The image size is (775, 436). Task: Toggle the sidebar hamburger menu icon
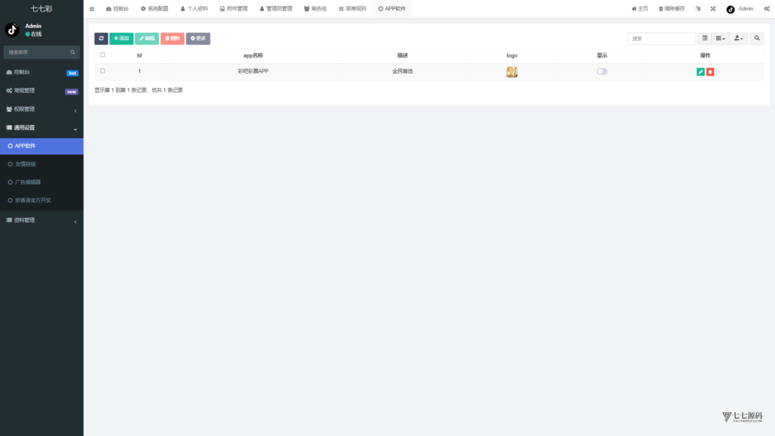point(92,9)
